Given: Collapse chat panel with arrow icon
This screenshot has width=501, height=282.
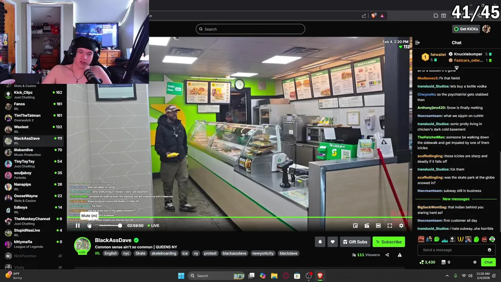Looking at the screenshot, I should (417, 43).
